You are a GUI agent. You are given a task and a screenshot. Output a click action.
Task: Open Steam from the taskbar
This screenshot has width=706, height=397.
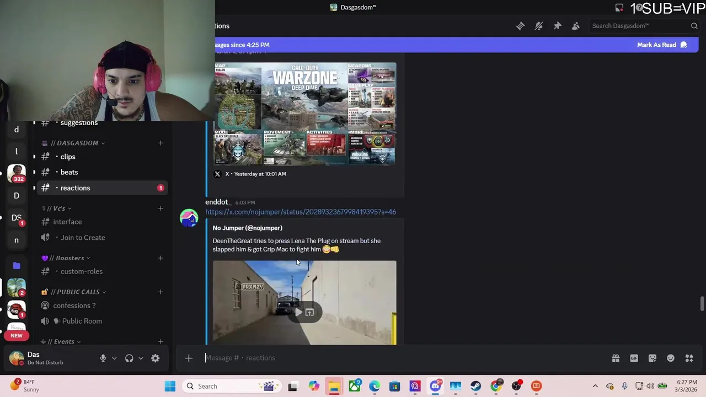tap(475, 386)
